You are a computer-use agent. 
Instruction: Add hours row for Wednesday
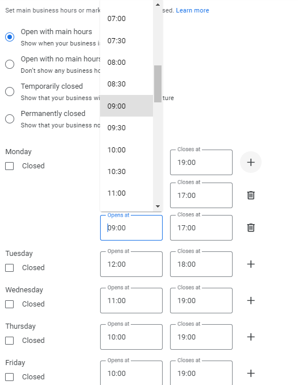tap(251, 300)
